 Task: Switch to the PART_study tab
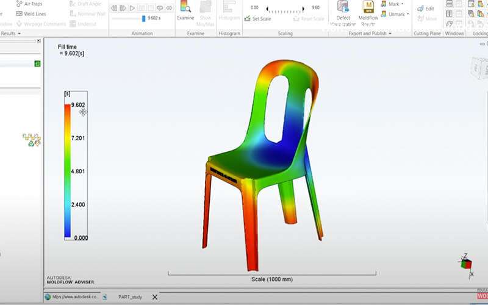130,297
